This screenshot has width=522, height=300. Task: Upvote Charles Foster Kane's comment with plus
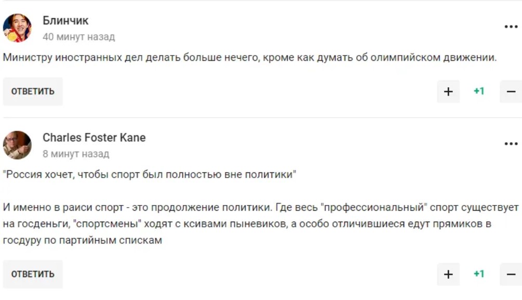pos(448,274)
